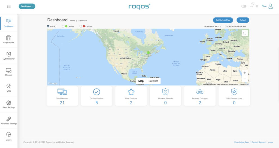Viewport: 279px width, 148px height.
Task: Toggle the All RC checkbox
Action: click(x=48, y=26)
